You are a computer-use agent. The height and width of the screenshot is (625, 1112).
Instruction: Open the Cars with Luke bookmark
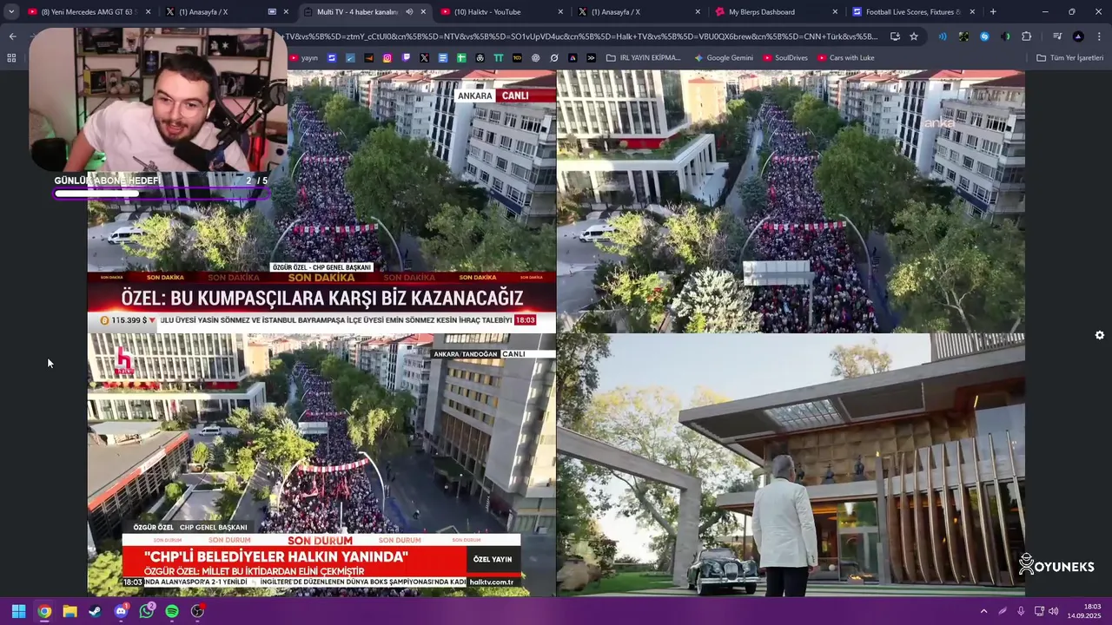point(845,58)
